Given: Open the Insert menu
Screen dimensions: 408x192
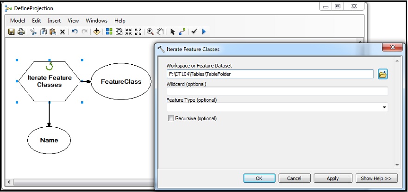Looking at the screenshot, I should [x=54, y=21].
